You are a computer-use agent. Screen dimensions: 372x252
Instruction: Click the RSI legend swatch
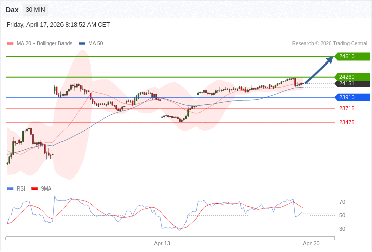tap(10, 189)
